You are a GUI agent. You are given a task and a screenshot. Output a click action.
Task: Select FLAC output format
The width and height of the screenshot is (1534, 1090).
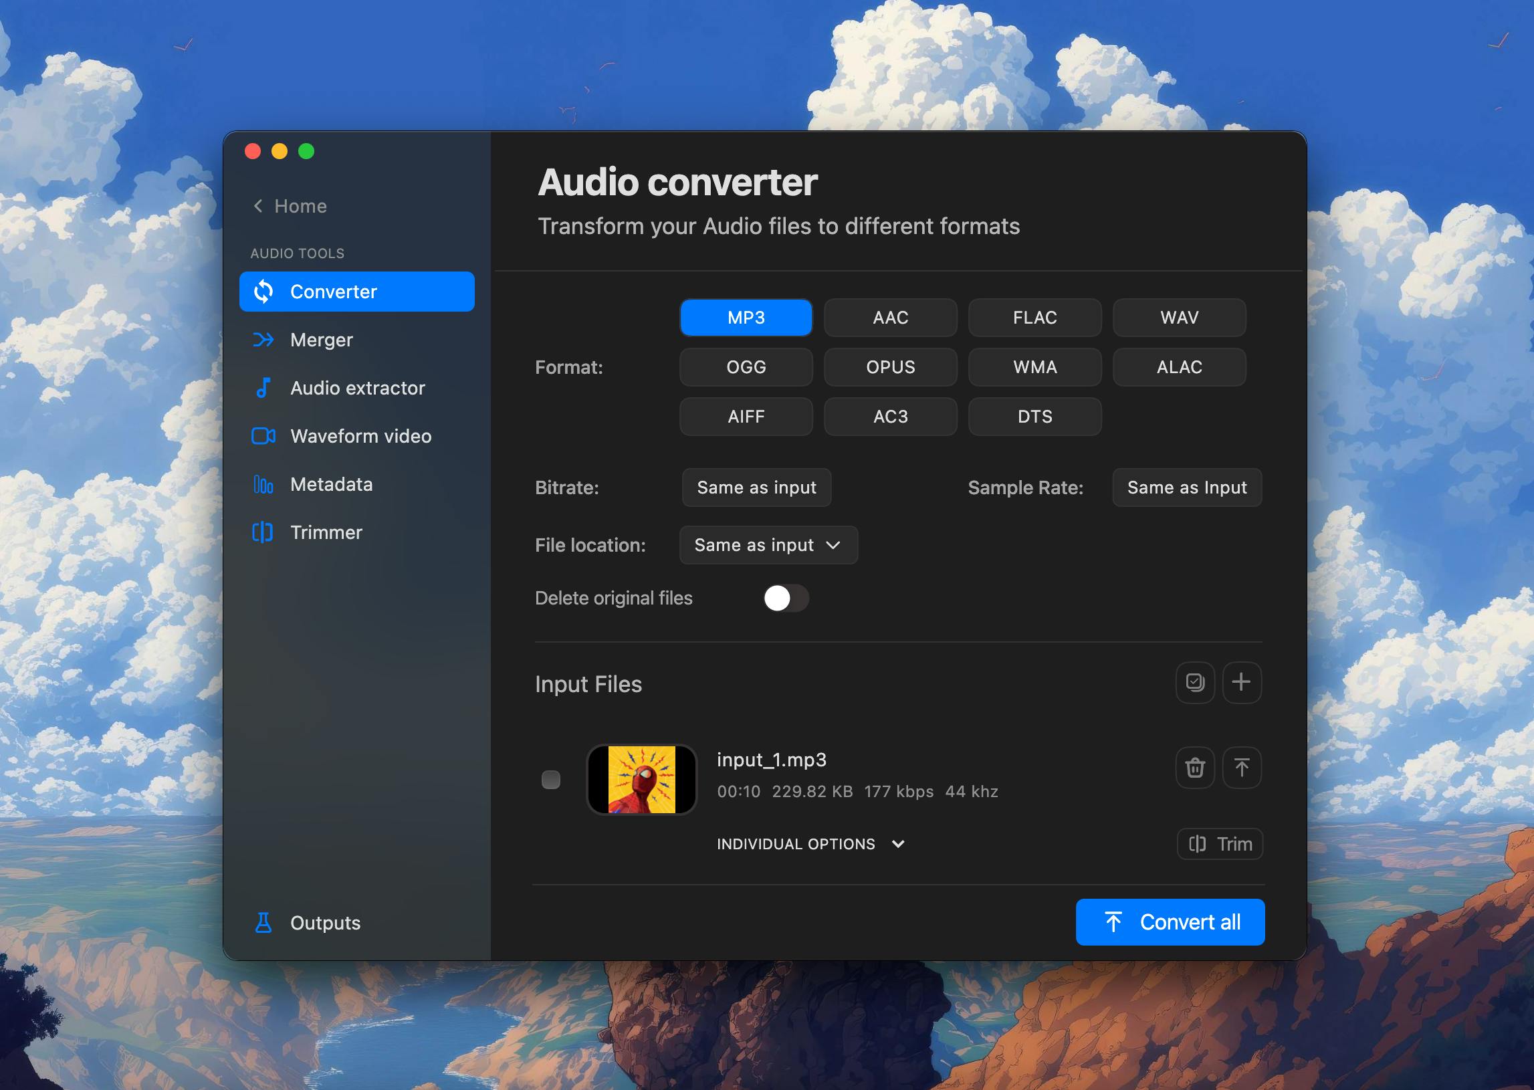pos(1034,318)
